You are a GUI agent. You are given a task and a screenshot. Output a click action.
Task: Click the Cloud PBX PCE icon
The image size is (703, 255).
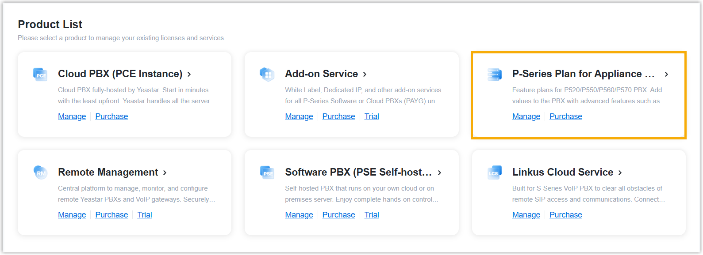(x=40, y=74)
